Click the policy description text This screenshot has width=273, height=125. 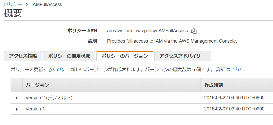pos(172,41)
